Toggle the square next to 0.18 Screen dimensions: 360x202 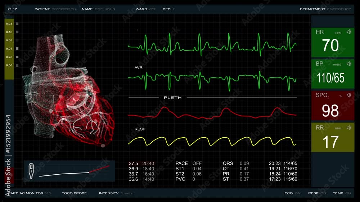(17, 32)
